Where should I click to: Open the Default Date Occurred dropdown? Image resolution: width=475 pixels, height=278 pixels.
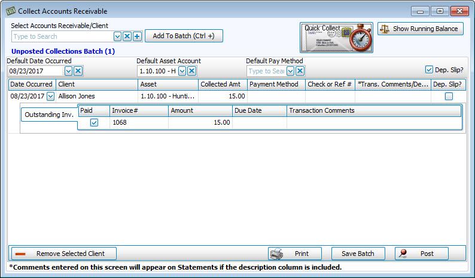68,71
